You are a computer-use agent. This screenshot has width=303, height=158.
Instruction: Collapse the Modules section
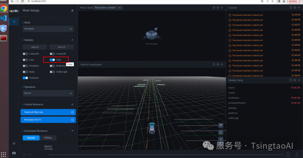coord(72,40)
